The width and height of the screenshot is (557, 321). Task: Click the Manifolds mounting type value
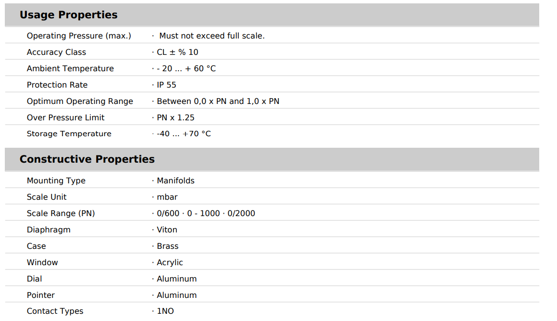(175, 181)
